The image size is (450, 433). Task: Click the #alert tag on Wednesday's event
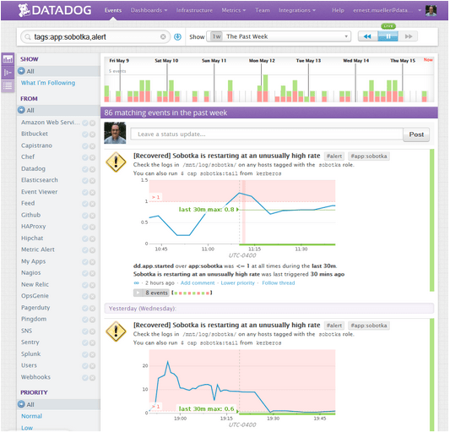pyautogui.click(x=334, y=326)
